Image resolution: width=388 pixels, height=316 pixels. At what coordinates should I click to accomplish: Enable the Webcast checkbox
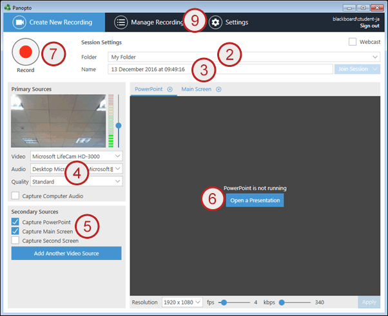pos(353,42)
